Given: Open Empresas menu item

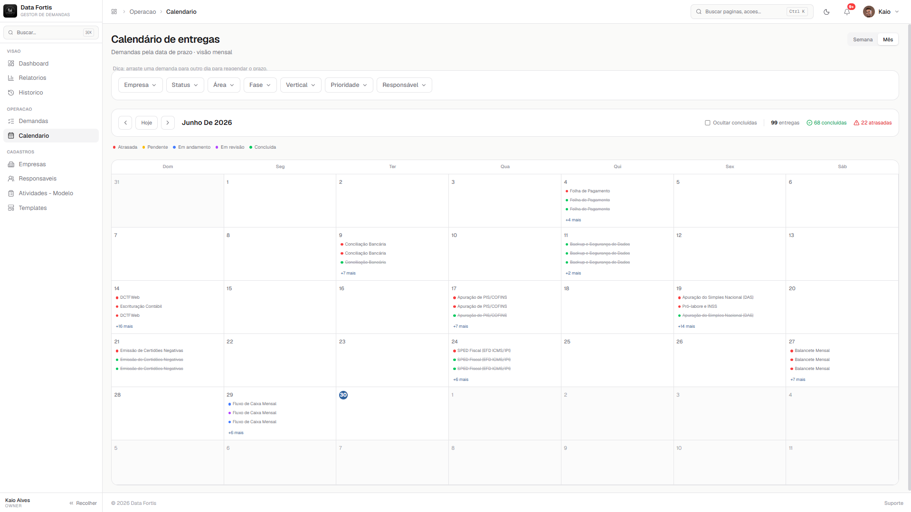Looking at the screenshot, I should point(51,164).
